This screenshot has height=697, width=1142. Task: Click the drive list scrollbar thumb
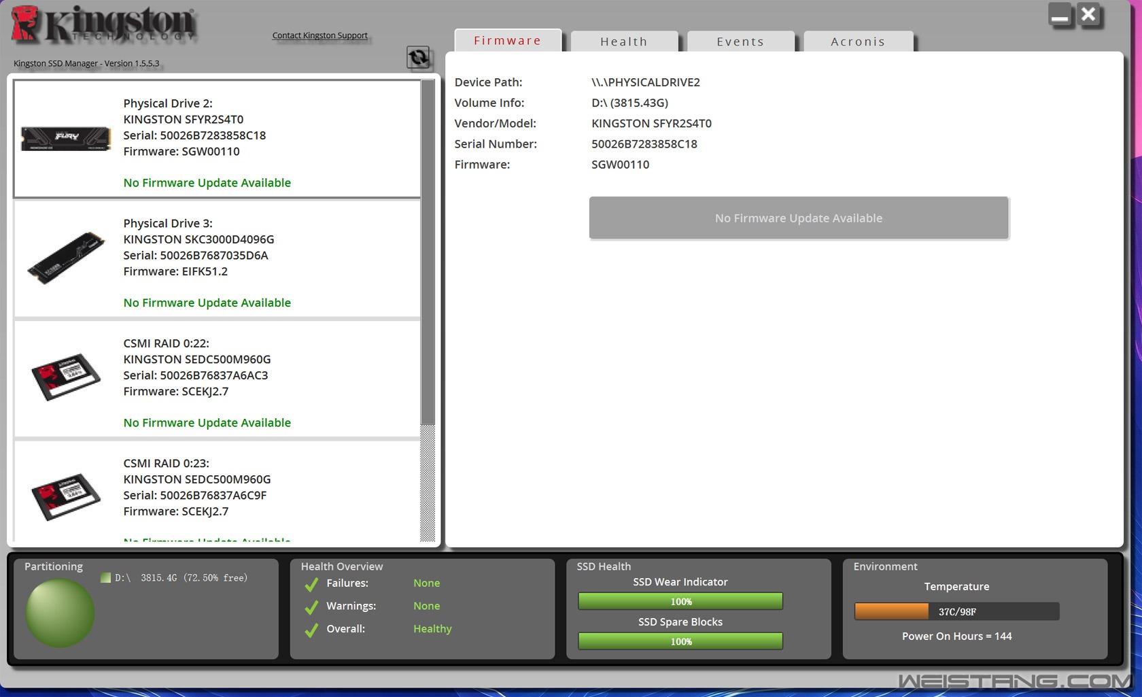pyautogui.click(x=428, y=252)
